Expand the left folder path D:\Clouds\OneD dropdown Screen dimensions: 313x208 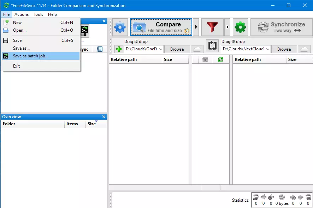161,49
